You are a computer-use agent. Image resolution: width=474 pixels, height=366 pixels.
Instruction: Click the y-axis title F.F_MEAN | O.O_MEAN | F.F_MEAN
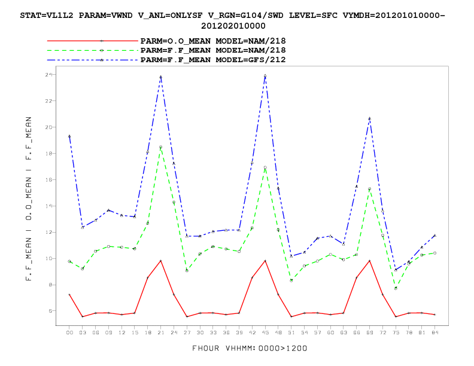tap(29, 199)
